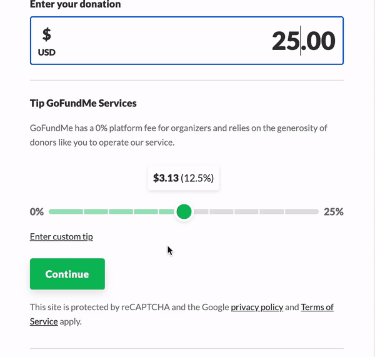Click the 25% maximum tip label
Image resolution: width=375 pixels, height=357 pixels.
pyautogui.click(x=334, y=212)
